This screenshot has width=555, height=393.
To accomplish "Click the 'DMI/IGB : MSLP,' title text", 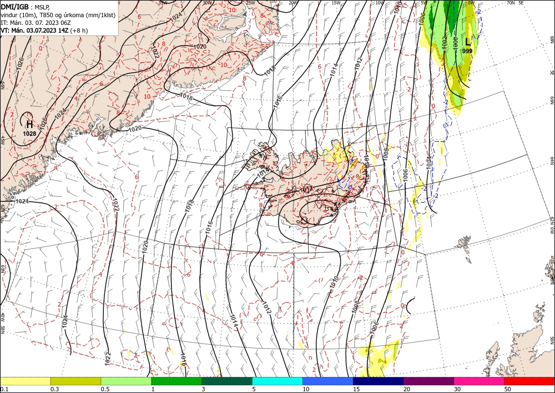I will 26,7.
